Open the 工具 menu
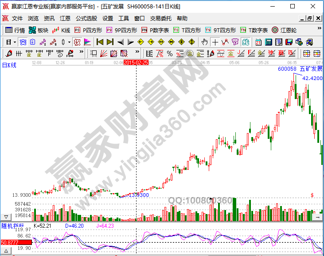This screenshot has width=324, height=256. [x=124, y=19]
